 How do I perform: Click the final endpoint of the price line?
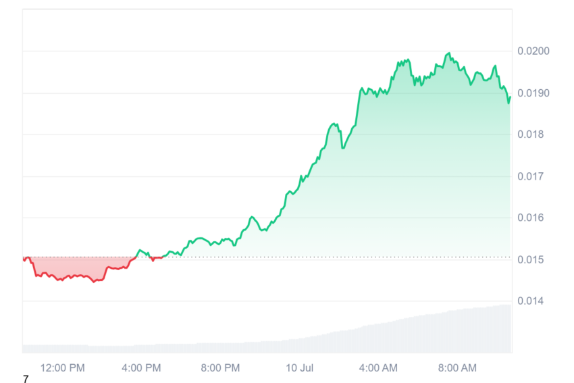click(510, 98)
